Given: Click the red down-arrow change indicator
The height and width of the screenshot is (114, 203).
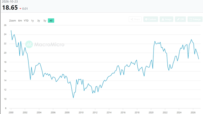Looking at the screenshot, I should (x=20, y=9).
